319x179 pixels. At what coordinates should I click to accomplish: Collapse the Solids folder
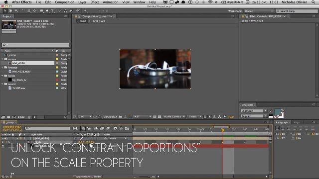tap(2, 76)
